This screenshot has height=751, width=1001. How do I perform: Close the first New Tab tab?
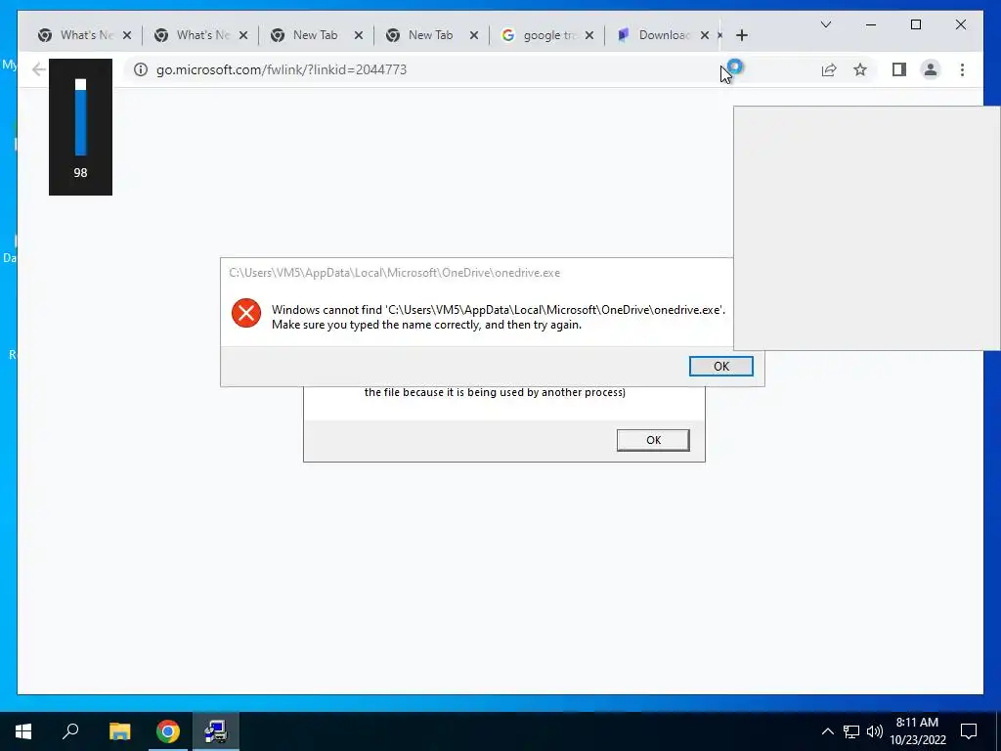(359, 36)
